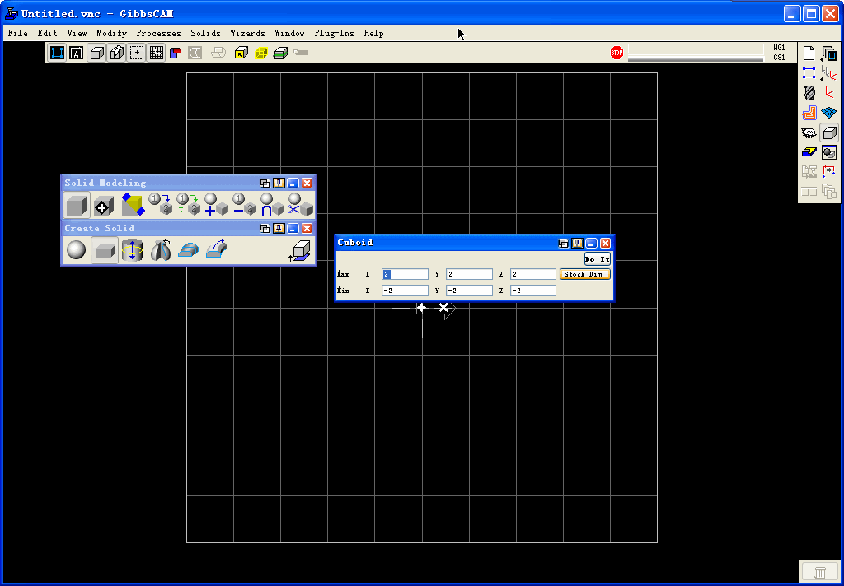Open the Solids menu
Screen dimensions: 844x586
[x=205, y=33]
